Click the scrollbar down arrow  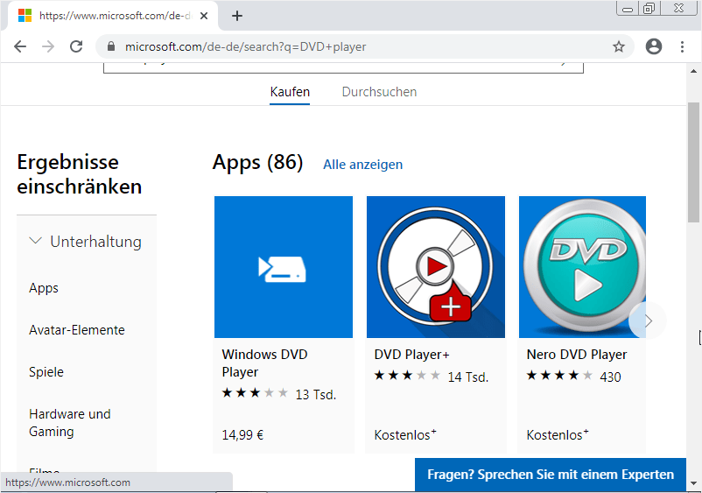tap(693, 483)
